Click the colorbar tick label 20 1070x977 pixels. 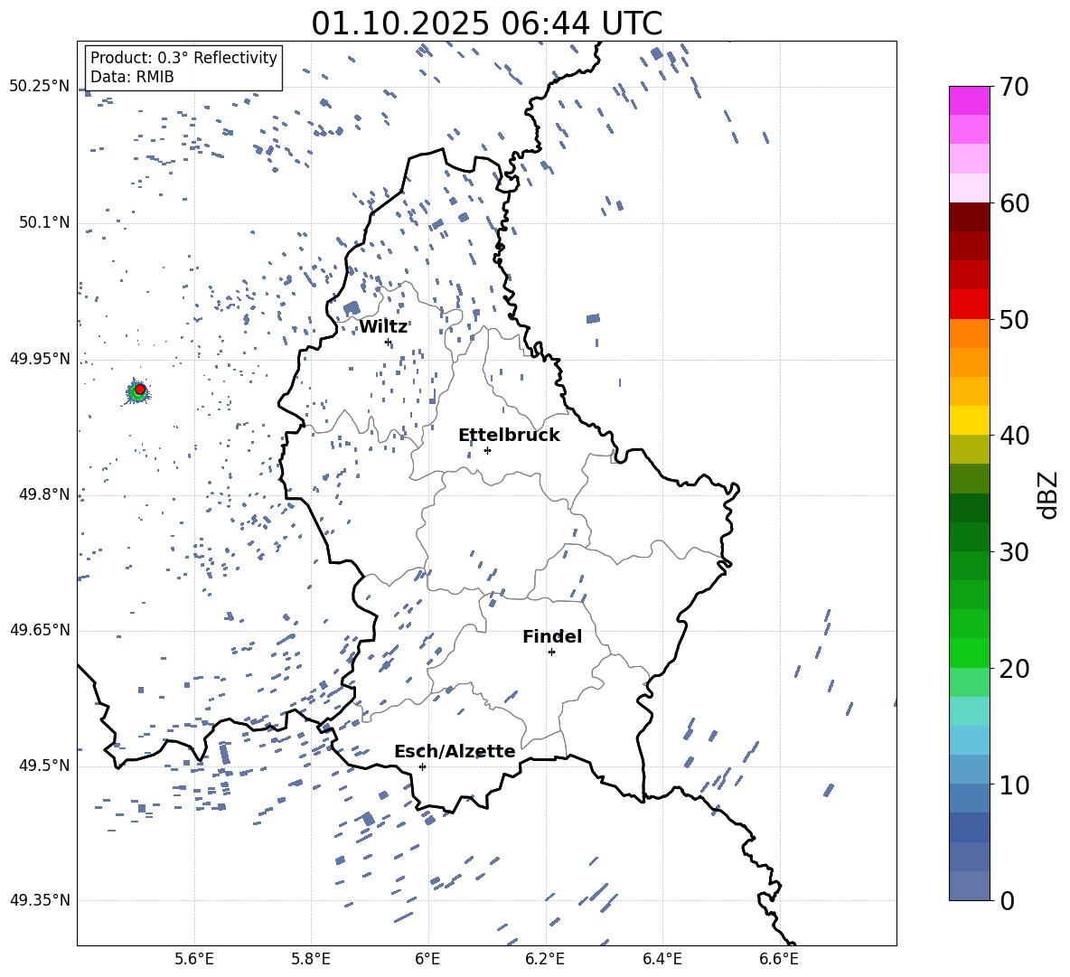tap(1014, 669)
